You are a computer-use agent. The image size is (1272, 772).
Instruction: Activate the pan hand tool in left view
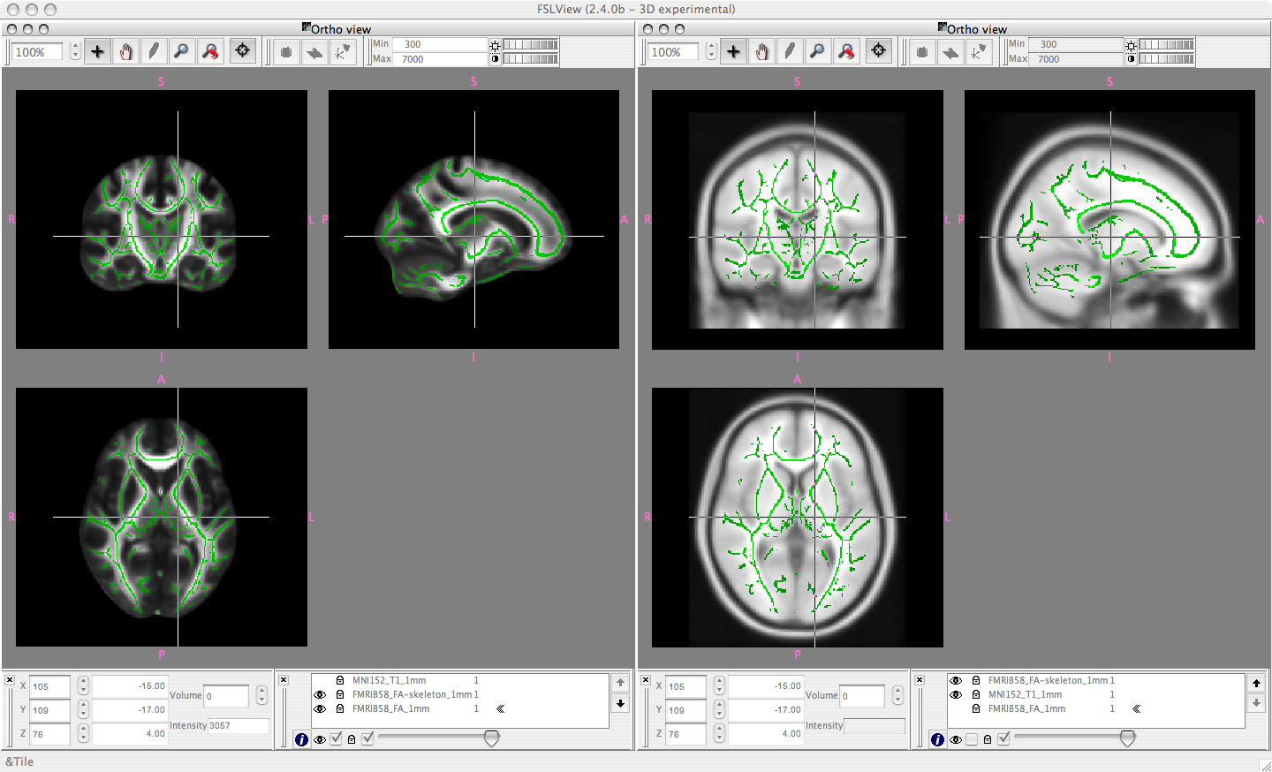[x=126, y=52]
